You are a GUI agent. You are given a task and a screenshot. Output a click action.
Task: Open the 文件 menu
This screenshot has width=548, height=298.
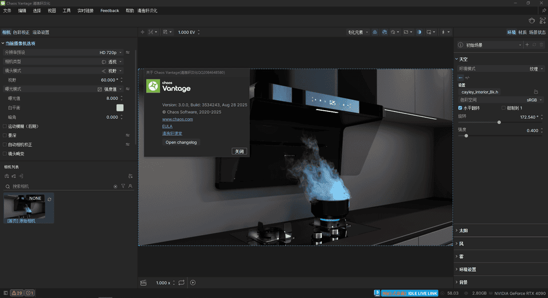[x=7, y=11]
